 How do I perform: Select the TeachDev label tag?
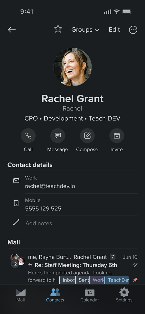click(x=117, y=280)
